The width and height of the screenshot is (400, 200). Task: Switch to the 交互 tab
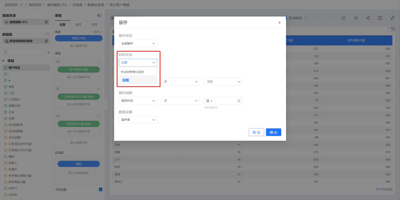pyautogui.click(x=94, y=24)
